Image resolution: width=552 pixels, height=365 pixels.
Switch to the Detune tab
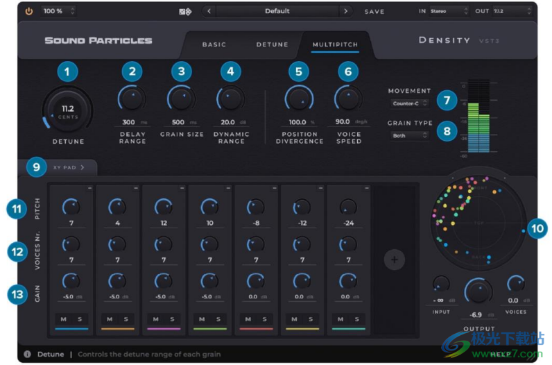[x=273, y=44]
